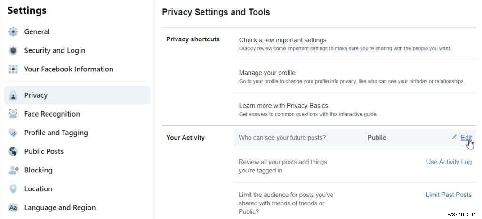Click the Face Recognition icon

[13, 114]
